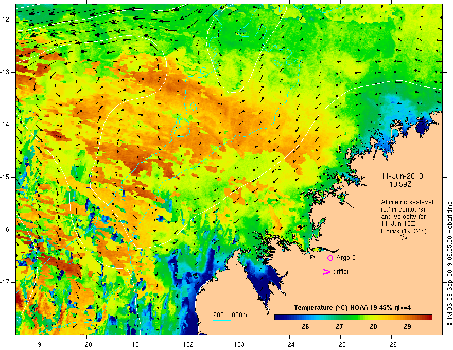Click the latitude axis label -14
The width and height of the screenshot is (453, 350).
5,125
